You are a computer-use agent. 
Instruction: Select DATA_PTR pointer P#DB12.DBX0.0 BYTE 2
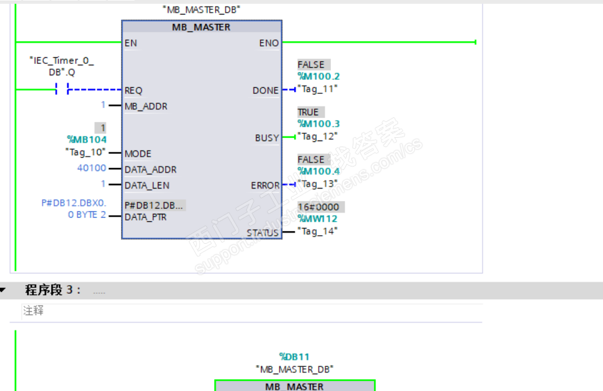74,208
